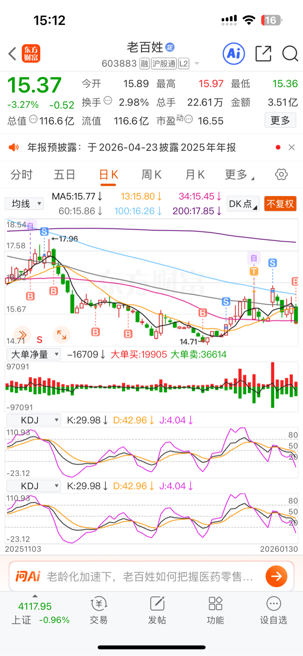Tap the 正 verified badge beside 老百姓

[x=170, y=47]
